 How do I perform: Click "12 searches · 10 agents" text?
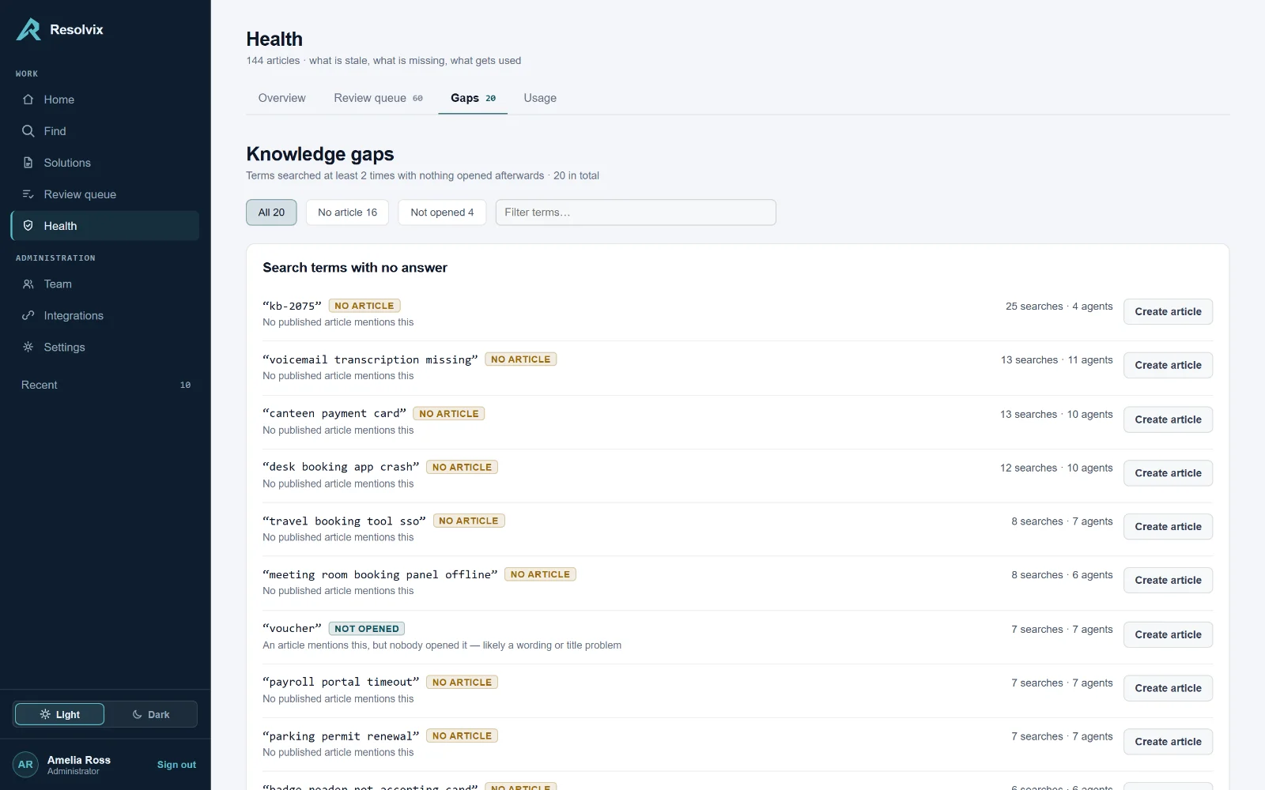(1056, 468)
